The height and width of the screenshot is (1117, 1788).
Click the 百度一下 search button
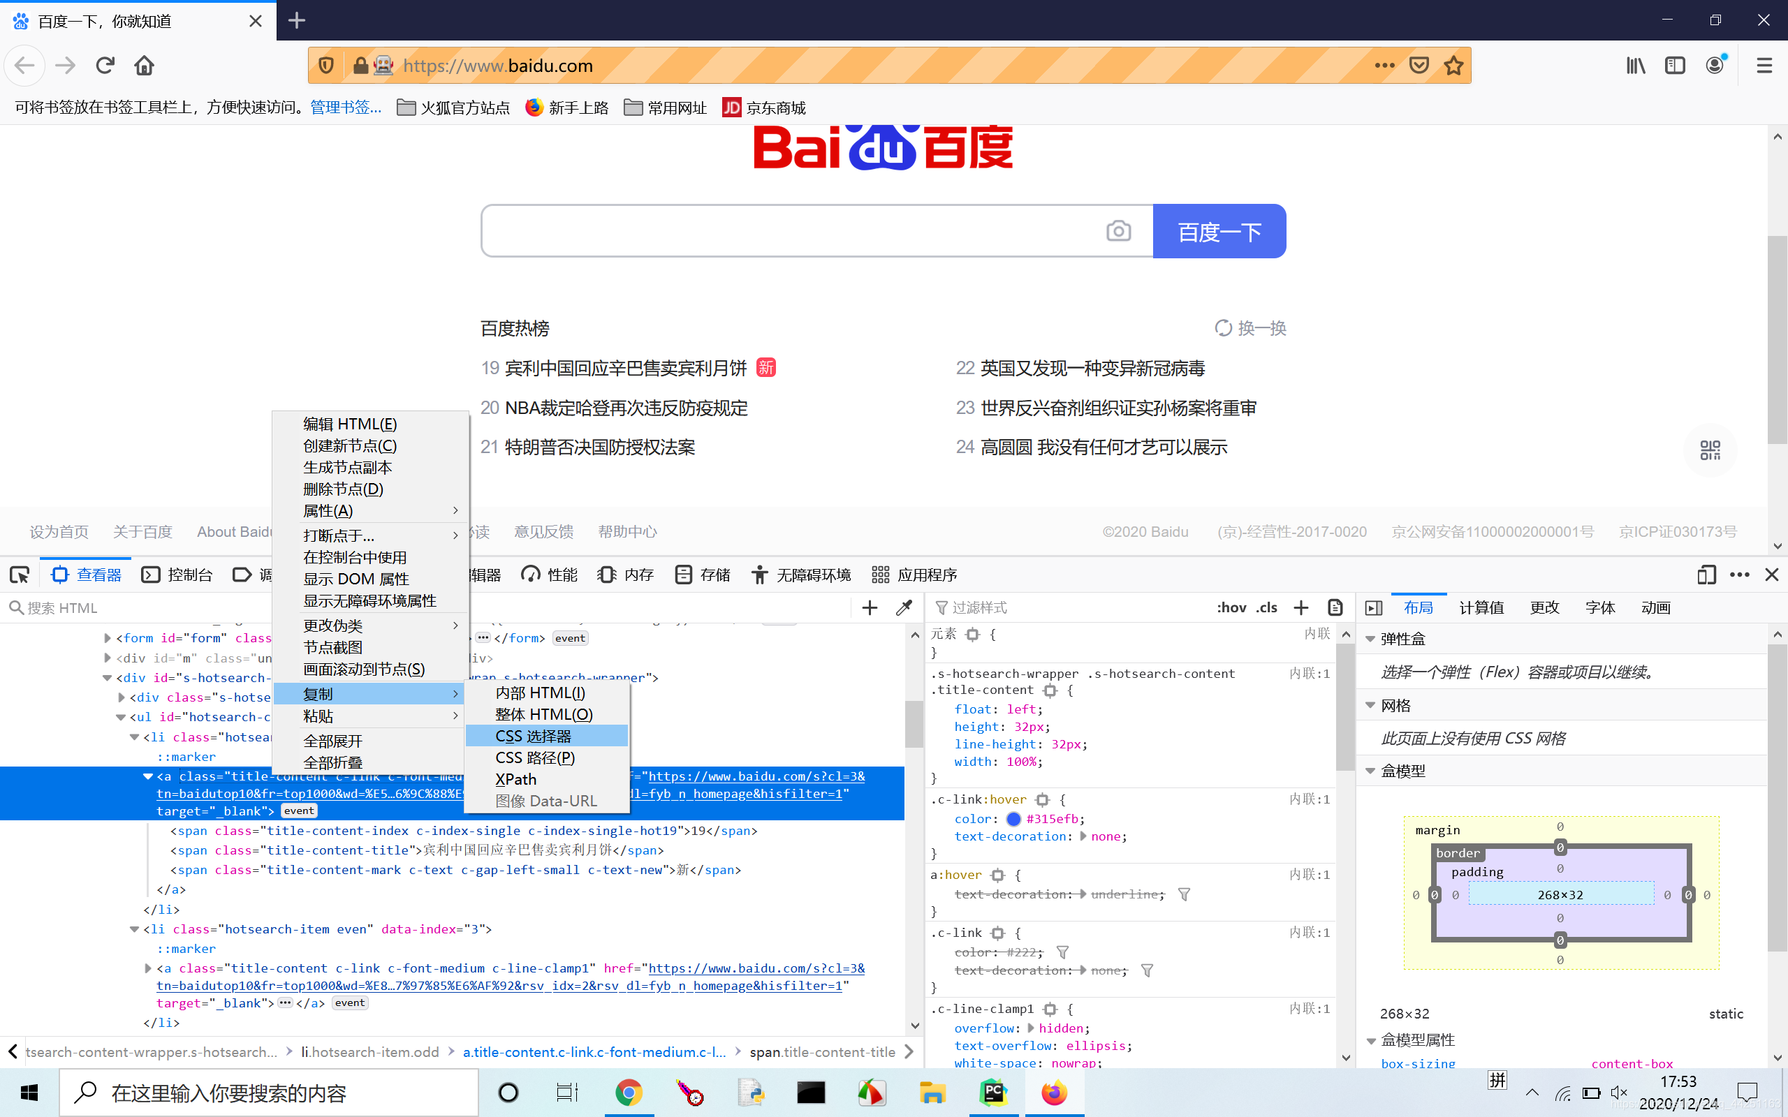[1219, 231]
